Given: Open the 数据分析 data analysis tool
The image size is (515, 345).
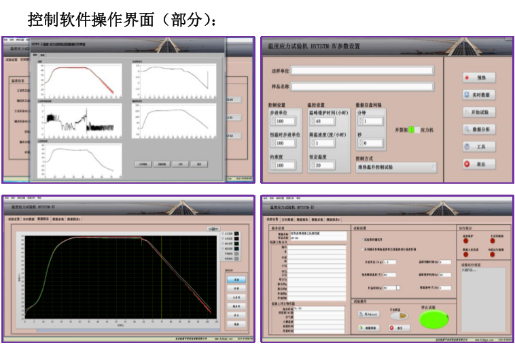Looking at the screenshot, I should click(478, 129).
